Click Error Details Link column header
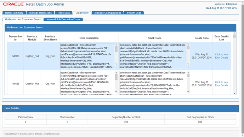The width and height of the screenshot is (244, 137). pos(222,38)
